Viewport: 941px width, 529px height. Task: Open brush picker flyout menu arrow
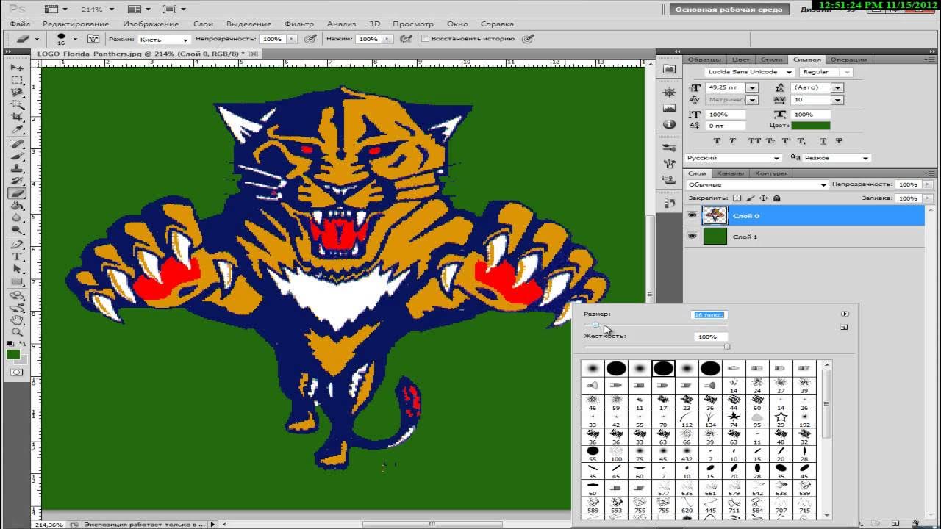click(845, 314)
